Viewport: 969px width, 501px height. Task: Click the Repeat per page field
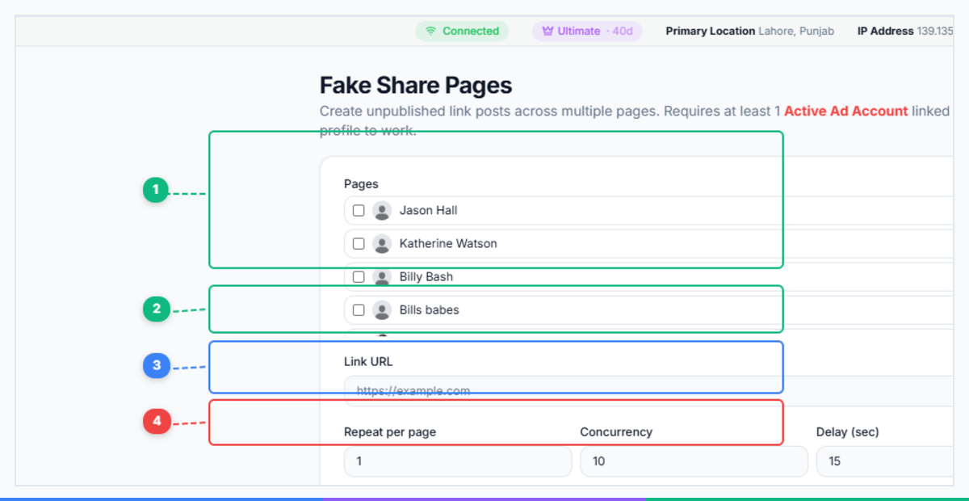point(458,461)
